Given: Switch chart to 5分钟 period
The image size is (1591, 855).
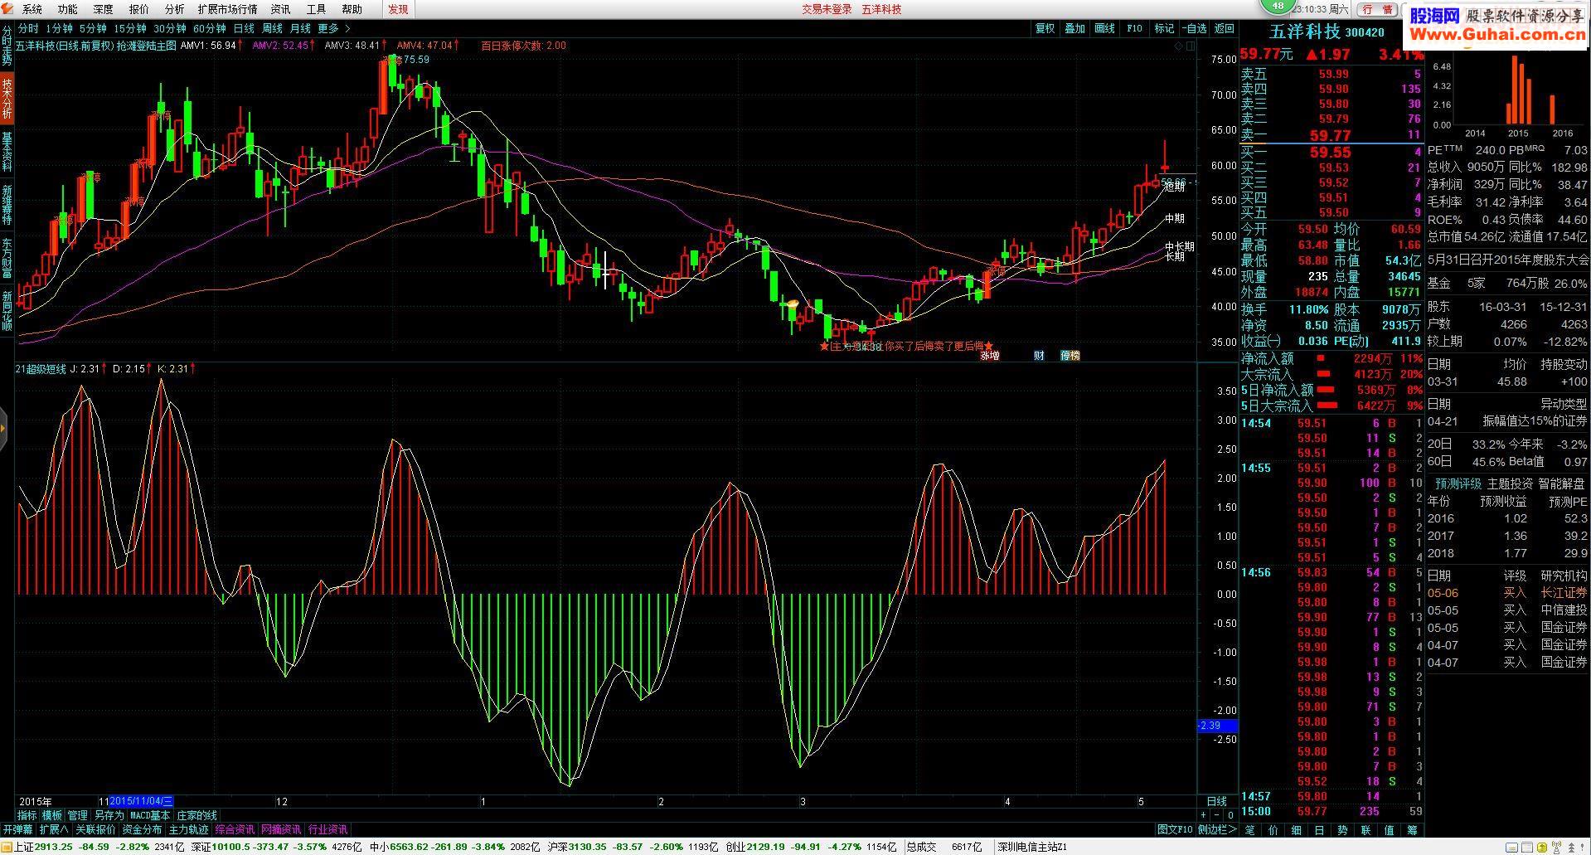Looking at the screenshot, I should (x=93, y=28).
